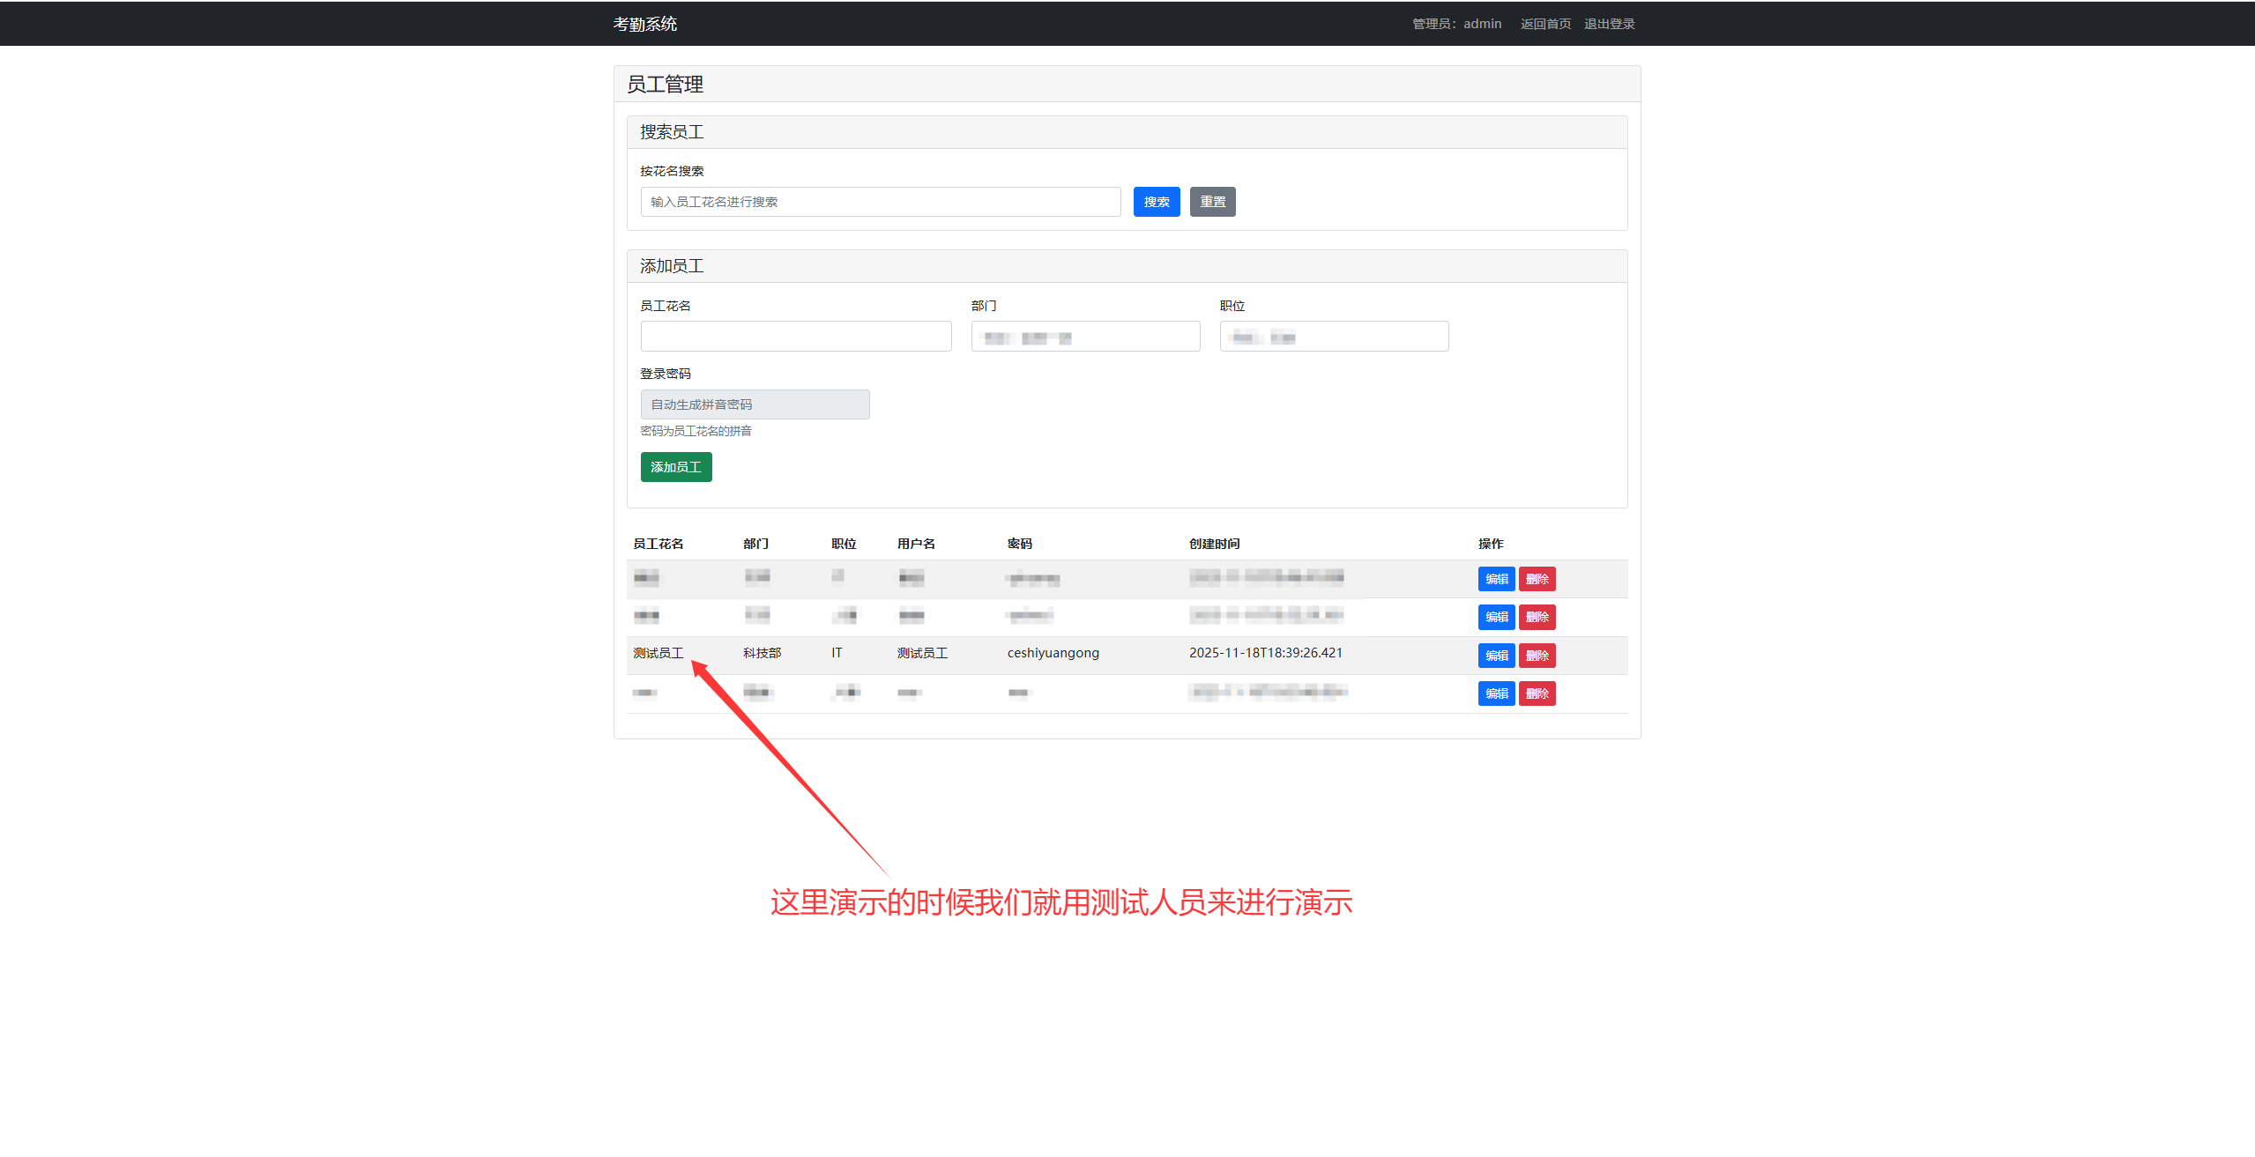Click 编辑 in the last employee row

[1495, 693]
